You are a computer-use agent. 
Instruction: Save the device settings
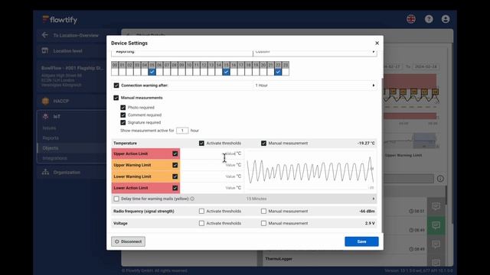click(x=361, y=241)
